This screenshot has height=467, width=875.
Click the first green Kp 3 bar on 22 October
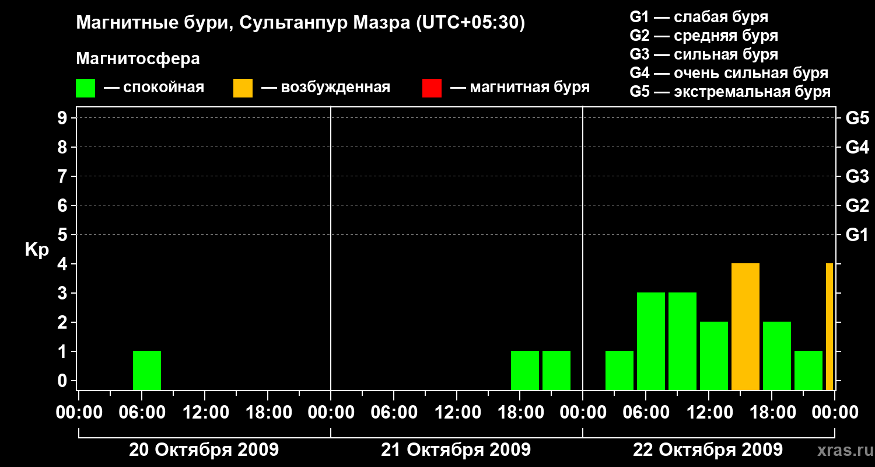[650, 341]
